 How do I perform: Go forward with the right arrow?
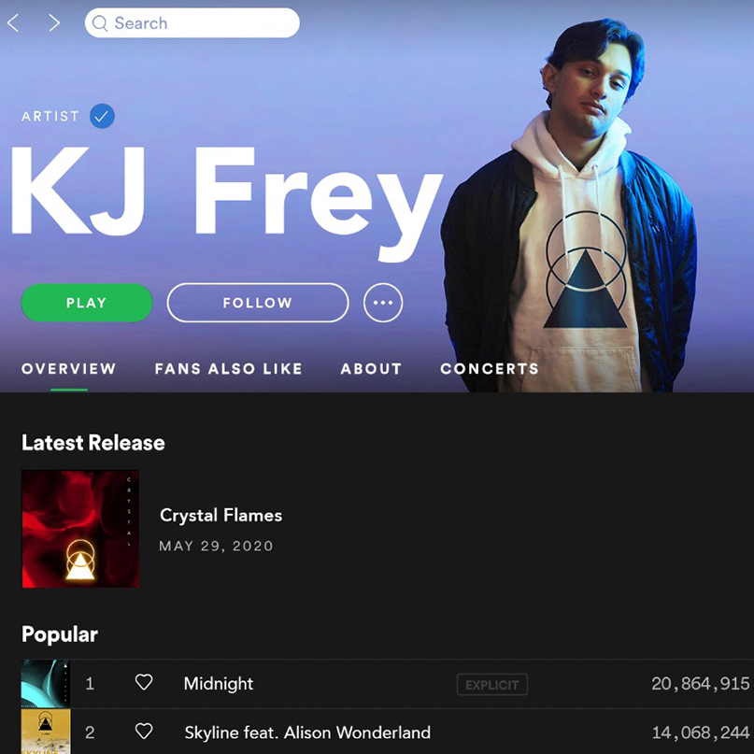54,23
